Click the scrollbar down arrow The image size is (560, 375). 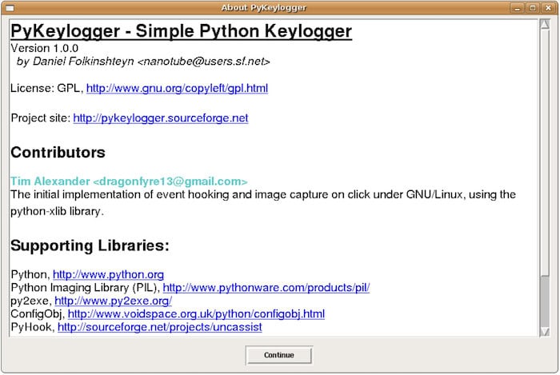click(545, 332)
